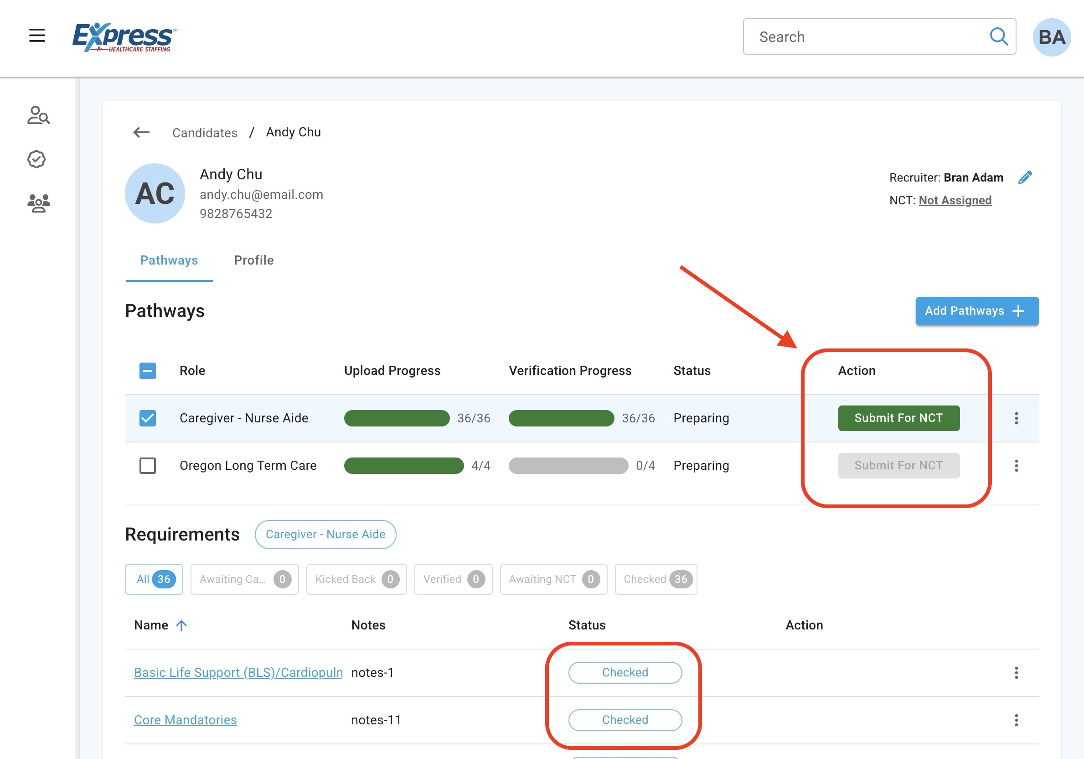This screenshot has height=759, width=1084.
Task: Open the Not Assigned NCT link
Action: click(x=955, y=200)
